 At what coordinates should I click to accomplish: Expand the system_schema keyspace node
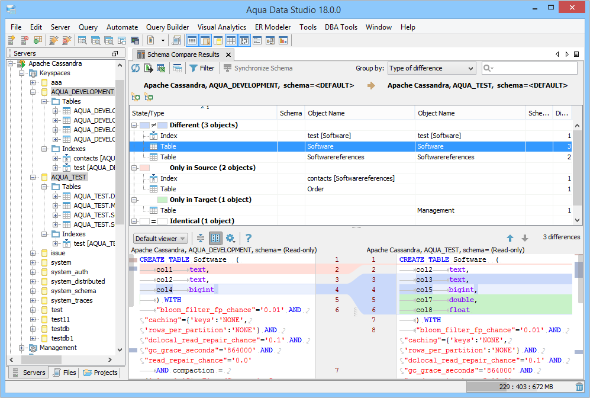coord(33,291)
